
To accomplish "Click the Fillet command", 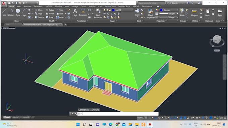I will pyautogui.click(x=60, y=14).
